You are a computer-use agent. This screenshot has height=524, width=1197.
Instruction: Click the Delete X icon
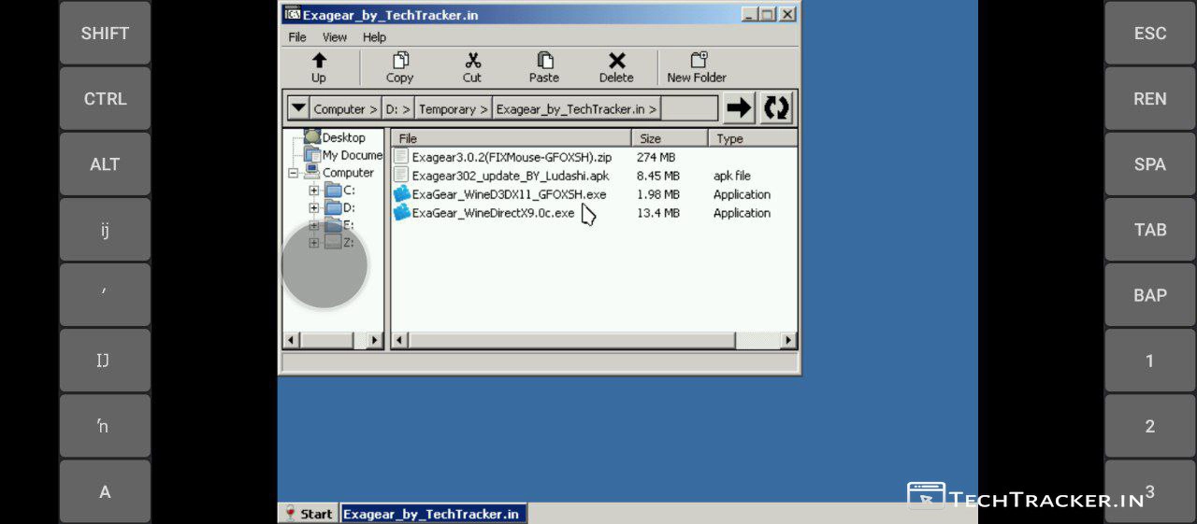pos(616,62)
